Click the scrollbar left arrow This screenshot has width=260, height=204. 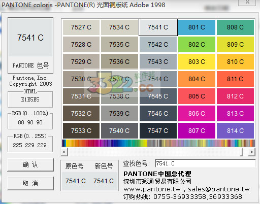pyautogui.click(x=64, y=152)
